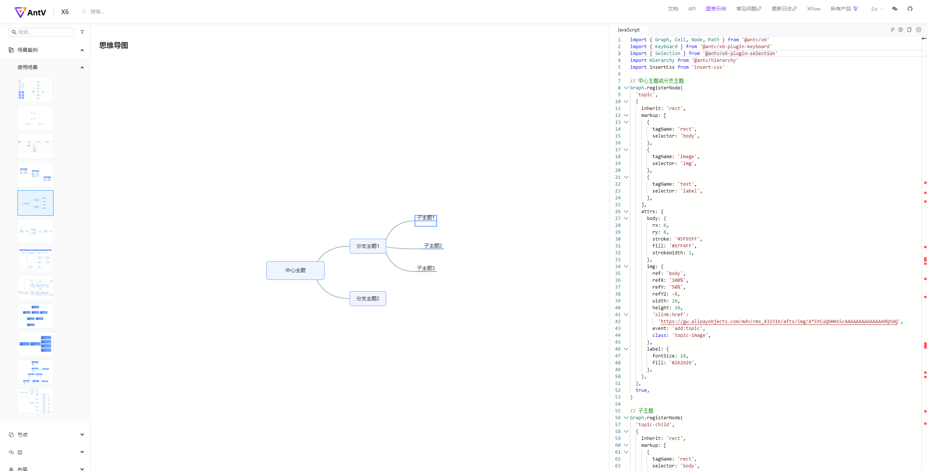Screen dimensions: 927x471
Task: Fold code at line 46 label arrow
Action: coord(626,349)
